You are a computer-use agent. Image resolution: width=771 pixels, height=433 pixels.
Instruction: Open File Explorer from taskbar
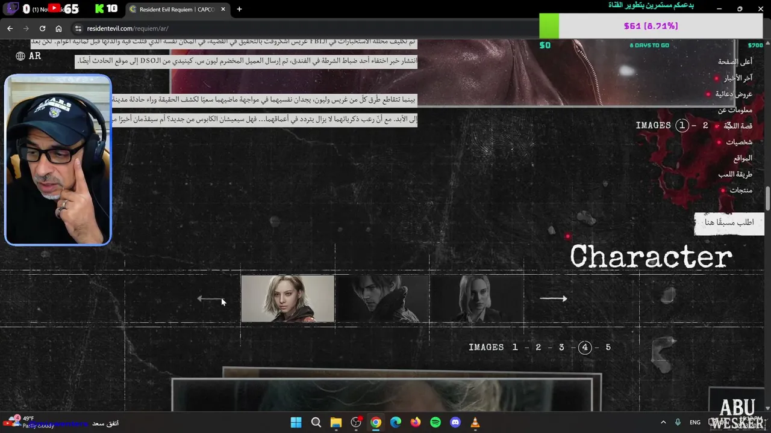point(336,422)
